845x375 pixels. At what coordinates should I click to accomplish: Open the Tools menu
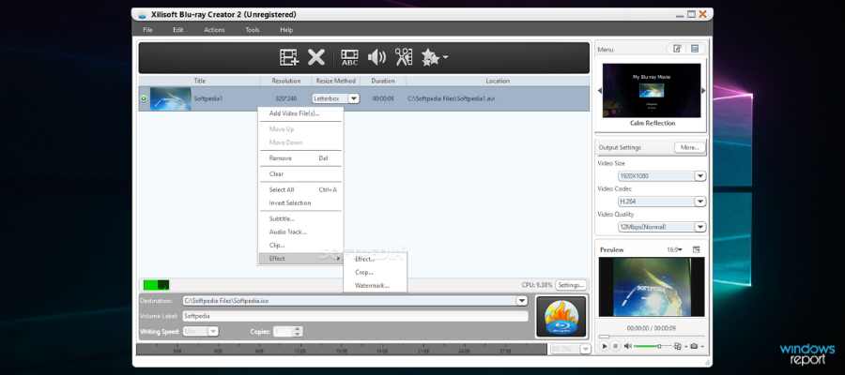253,30
